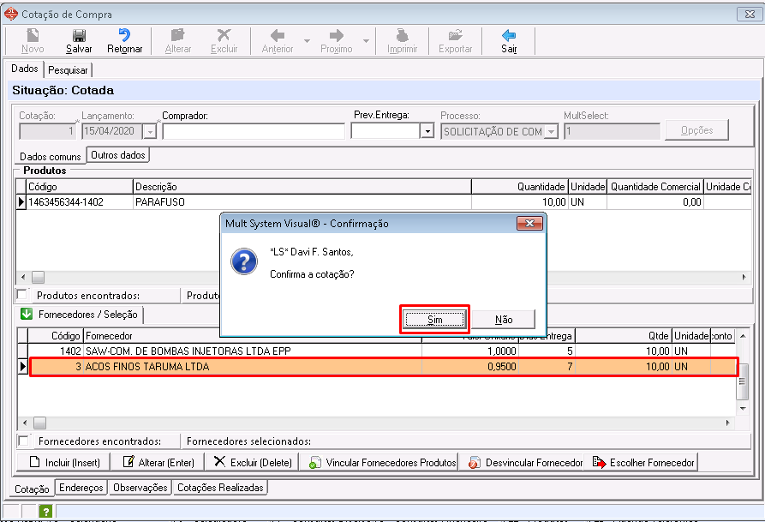Viewport: 765px width, 522px height.
Task: Toggle the Produtos encontrados checkbox
Action: point(22,295)
